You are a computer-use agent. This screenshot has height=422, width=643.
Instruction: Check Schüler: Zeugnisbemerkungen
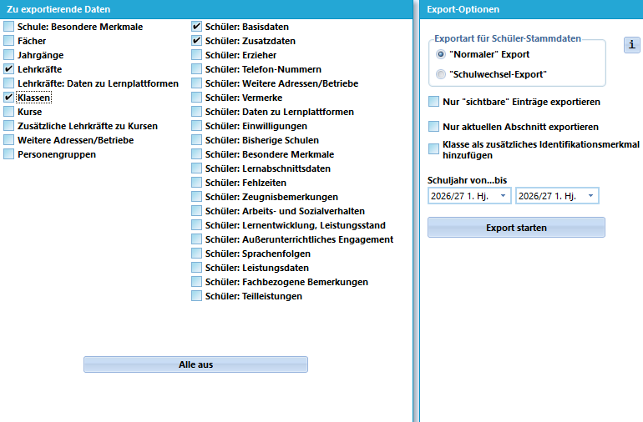(196, 197)
